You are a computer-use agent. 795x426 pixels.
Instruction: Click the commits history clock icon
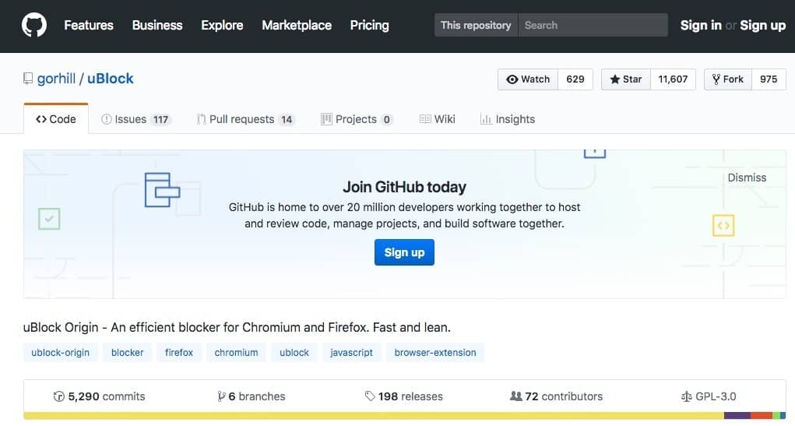coord(59,396)
